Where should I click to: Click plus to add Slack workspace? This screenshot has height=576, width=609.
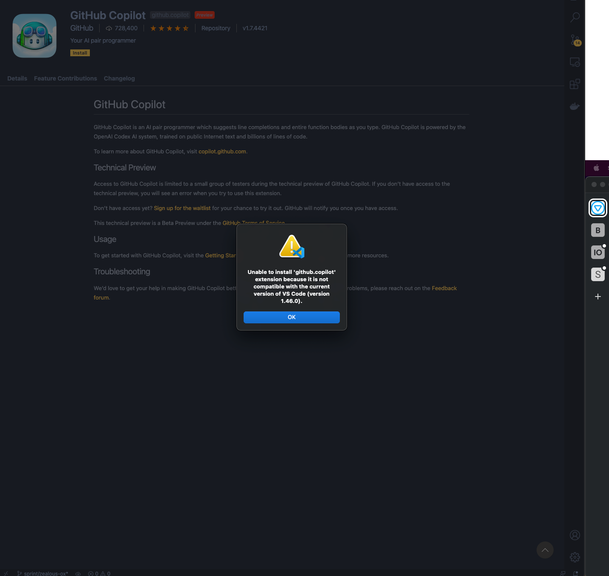[598, 297]
